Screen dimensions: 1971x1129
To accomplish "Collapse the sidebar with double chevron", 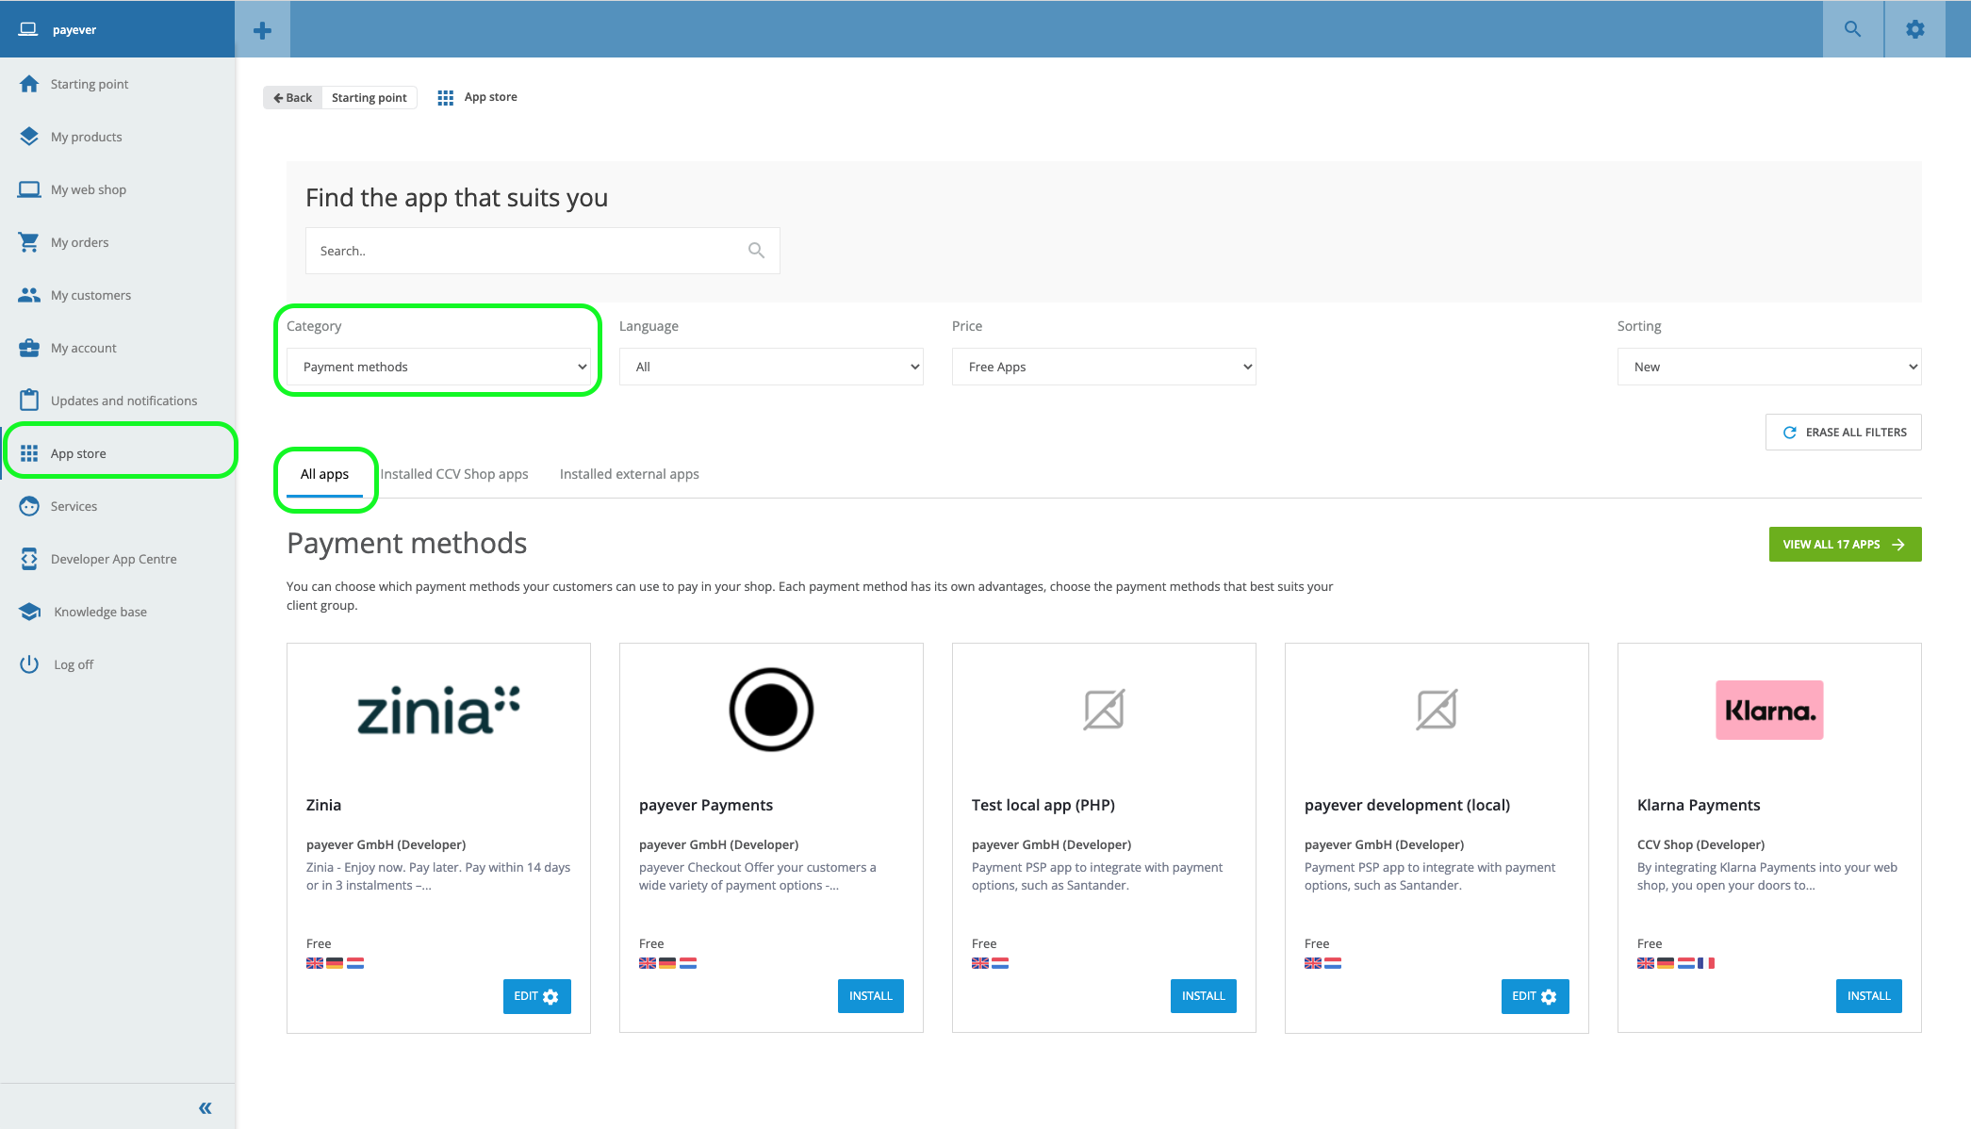I will [205, 1108].
